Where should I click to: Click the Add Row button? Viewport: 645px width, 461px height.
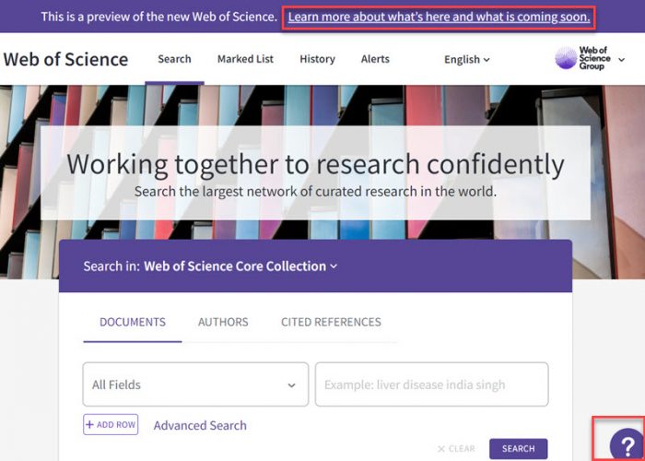tap(111, 424)
